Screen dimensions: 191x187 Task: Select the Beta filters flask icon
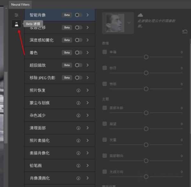(17, 24)
